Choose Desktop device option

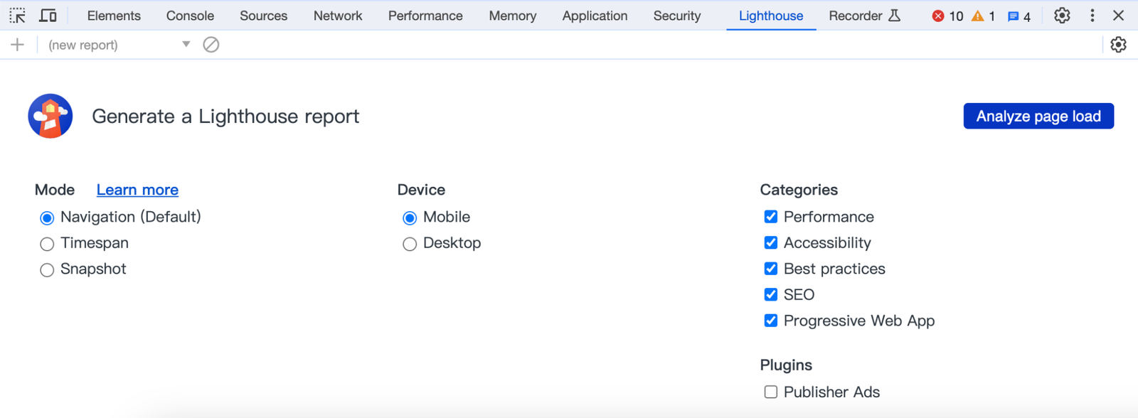click(410, 244)
